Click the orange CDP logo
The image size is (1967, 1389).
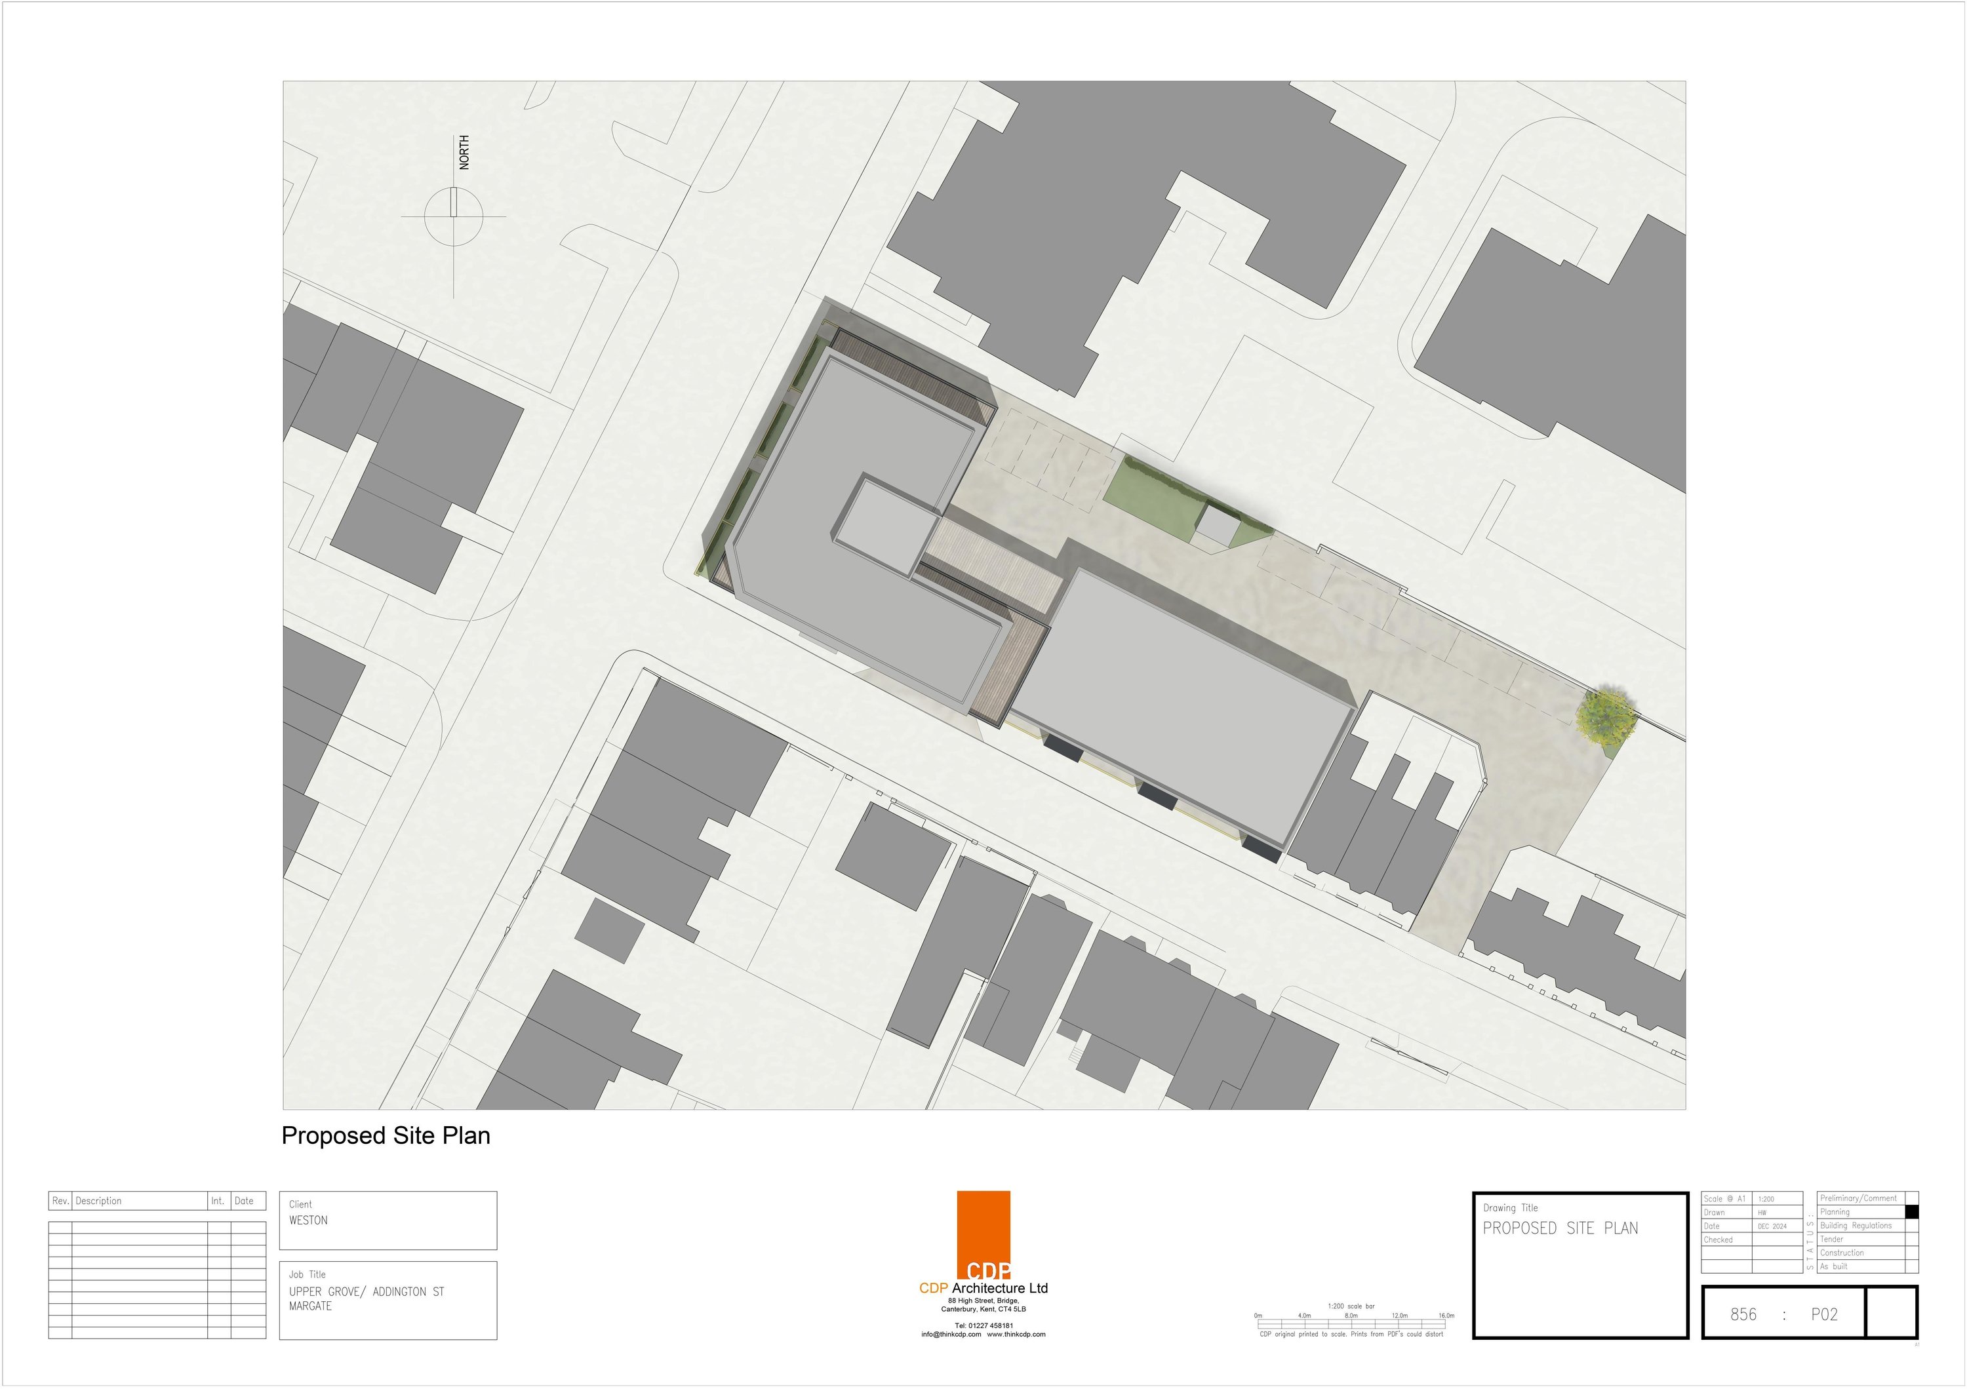tap(983, 1234)
